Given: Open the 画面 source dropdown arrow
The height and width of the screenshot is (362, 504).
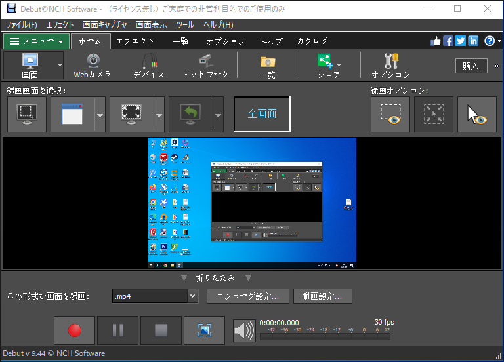Looking at the screenshot, I should (x=60, y=65).
